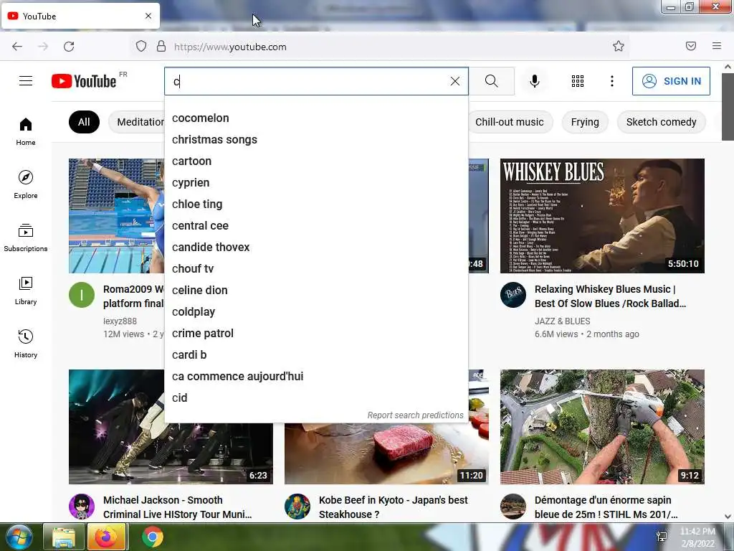This screenshot has height=551, width=734.
Task: Open JAZZ & BLUES channel name
Action: (562, 321)
